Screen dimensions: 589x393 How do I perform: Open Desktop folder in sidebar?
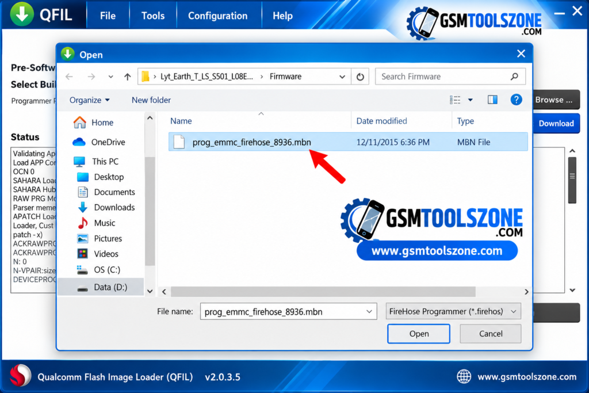click(x=109, y=177)
